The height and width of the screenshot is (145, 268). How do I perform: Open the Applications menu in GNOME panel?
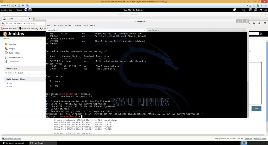[x=7, y=10]
